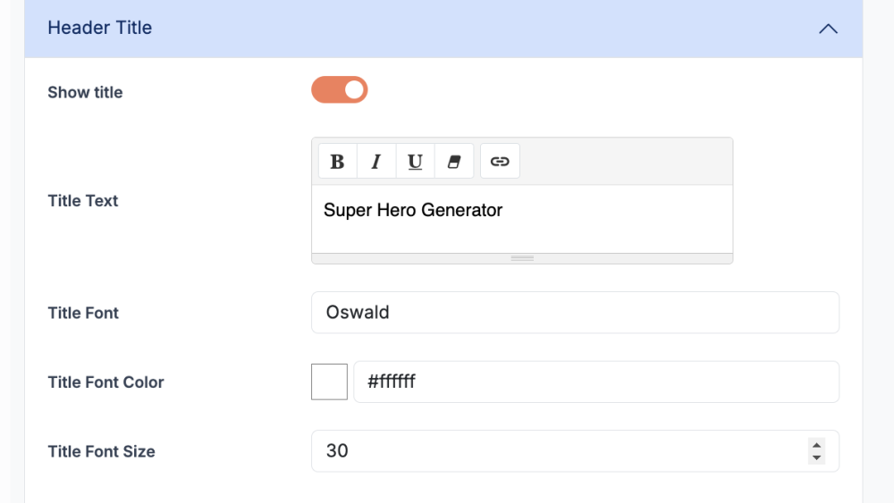Click the Show title label
The image size is (894, 503).
(85, 92)
